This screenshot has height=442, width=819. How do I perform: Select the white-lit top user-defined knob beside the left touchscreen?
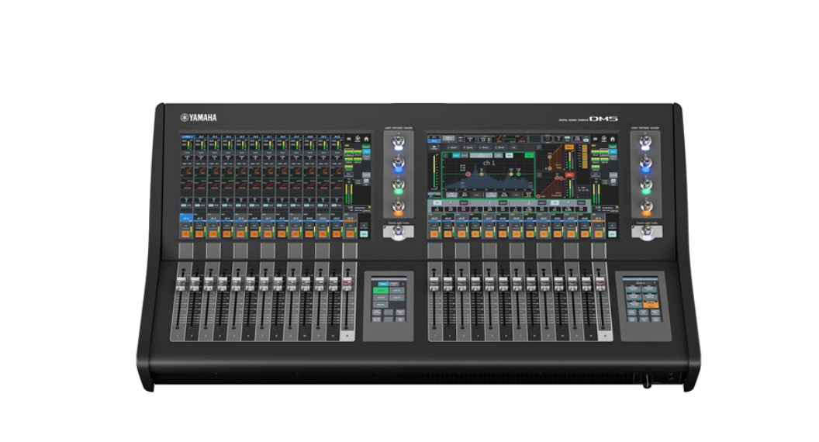pos(398,143)
